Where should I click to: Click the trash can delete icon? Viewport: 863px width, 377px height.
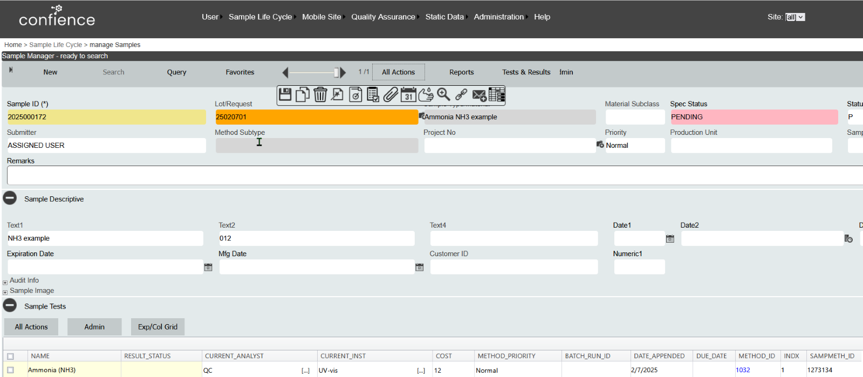[320, 95]
